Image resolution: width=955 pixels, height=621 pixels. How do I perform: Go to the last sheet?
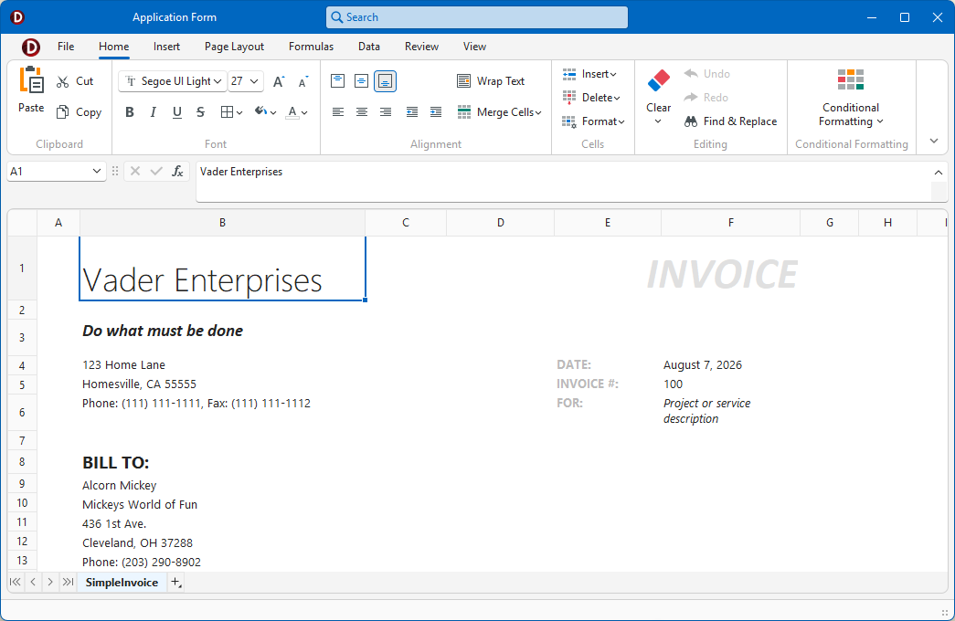click(68, 582)
